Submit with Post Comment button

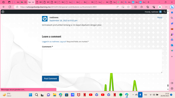(x=50, y=79)
